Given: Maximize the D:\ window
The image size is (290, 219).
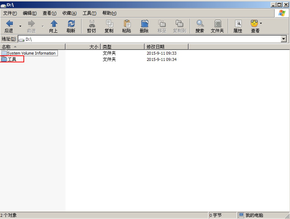Looking at the screenshot, I should click(x=279, y=5).
